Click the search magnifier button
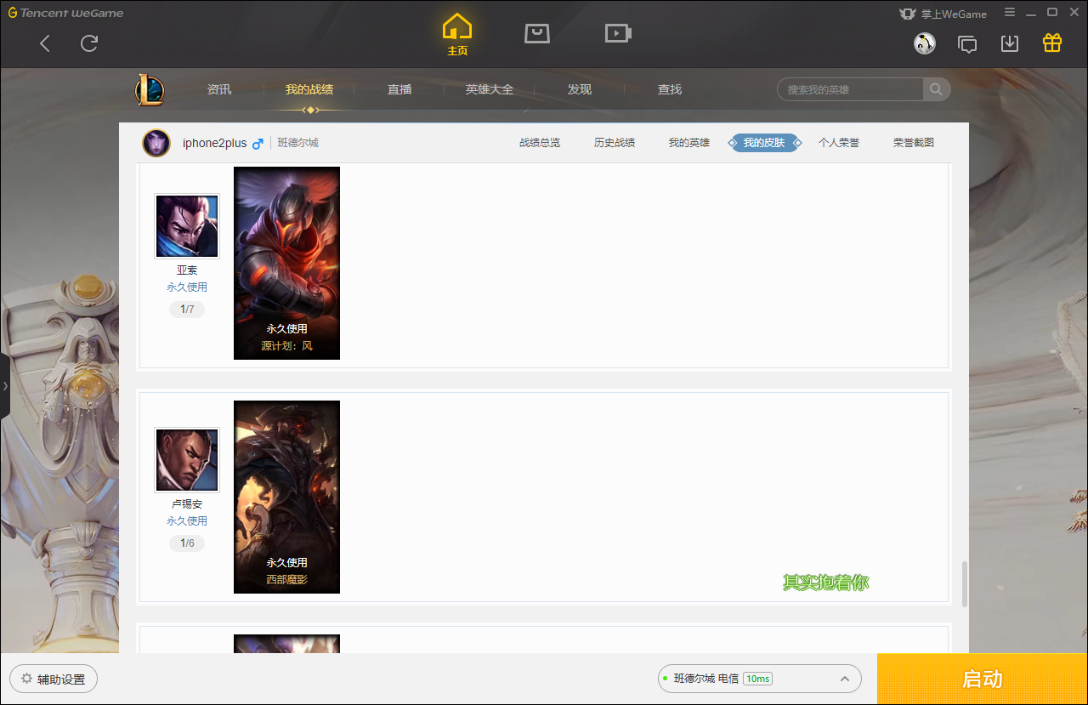The height and width of the screenshot is (705, 1088). point(936,89)
